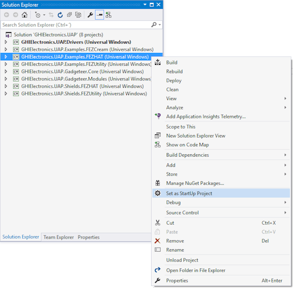293x288 pixels.
Task: Click Sync with Active Document icon
Action: 51,15
